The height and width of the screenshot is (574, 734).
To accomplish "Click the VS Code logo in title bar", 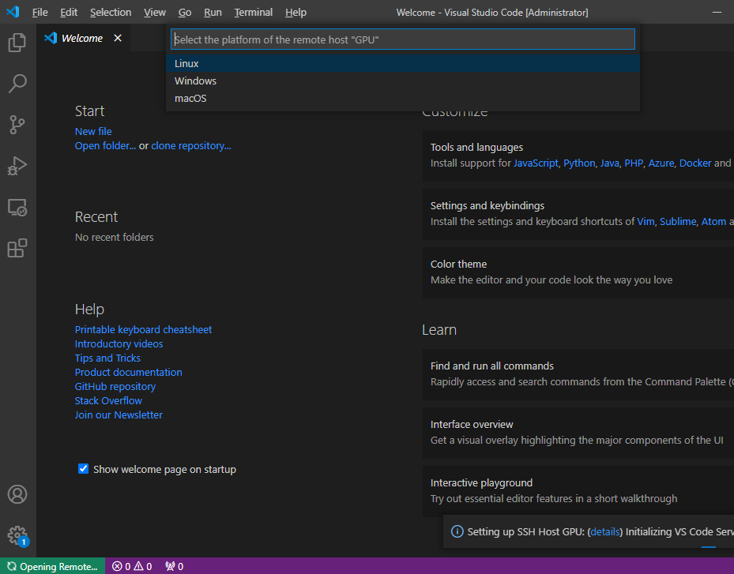I will click(x=13, y=12).
